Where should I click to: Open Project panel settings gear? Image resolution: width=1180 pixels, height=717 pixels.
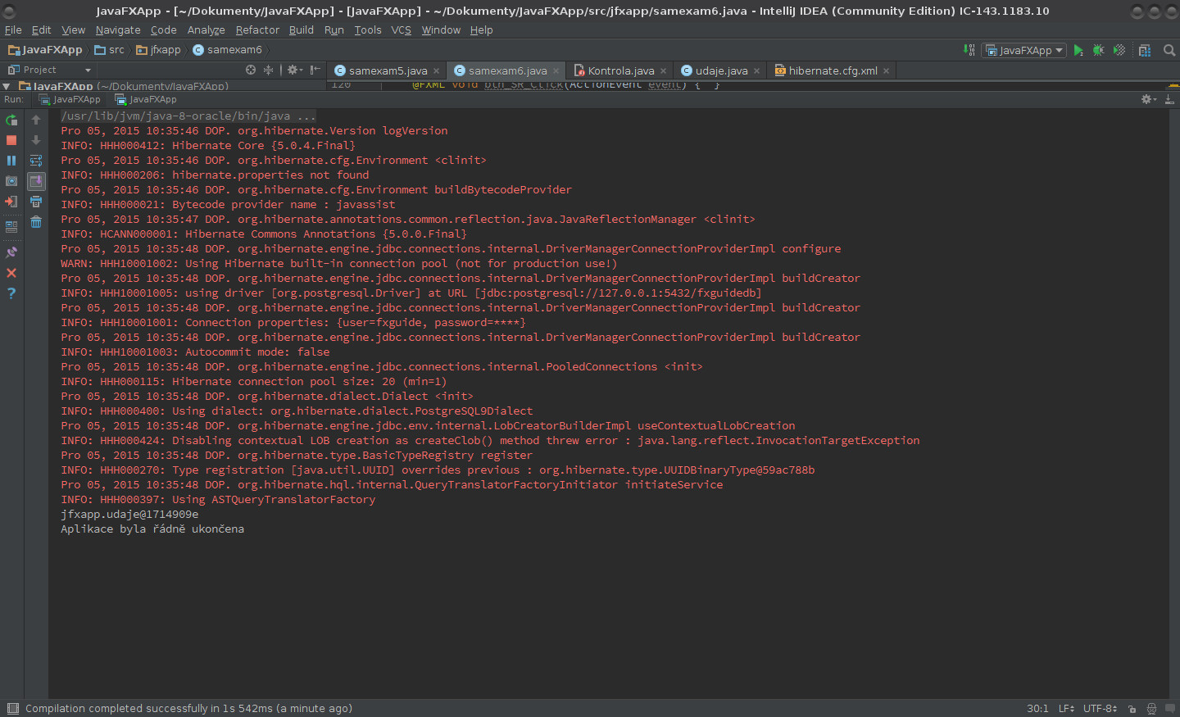tap(293, 70)
